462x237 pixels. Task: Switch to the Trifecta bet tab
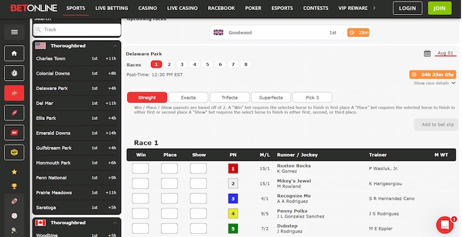click(x=230, y=98)
